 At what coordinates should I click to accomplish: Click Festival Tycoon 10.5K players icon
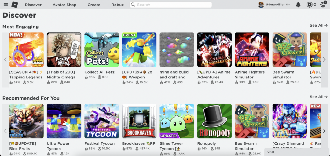100,149
